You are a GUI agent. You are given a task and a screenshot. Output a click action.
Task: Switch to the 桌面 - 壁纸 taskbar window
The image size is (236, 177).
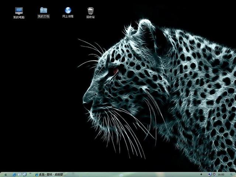pyautogui.click(x=52, y=174)
